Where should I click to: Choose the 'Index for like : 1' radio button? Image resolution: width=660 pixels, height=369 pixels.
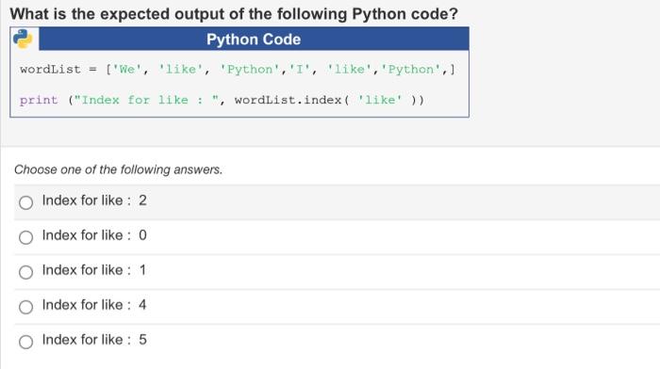(25, 272)
